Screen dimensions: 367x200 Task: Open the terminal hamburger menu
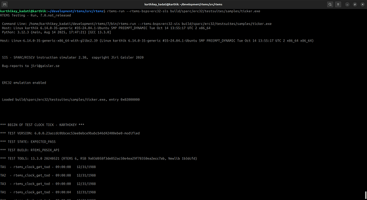coord(338,4)
